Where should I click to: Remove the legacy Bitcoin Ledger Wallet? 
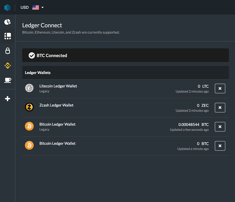pos(220,127)
